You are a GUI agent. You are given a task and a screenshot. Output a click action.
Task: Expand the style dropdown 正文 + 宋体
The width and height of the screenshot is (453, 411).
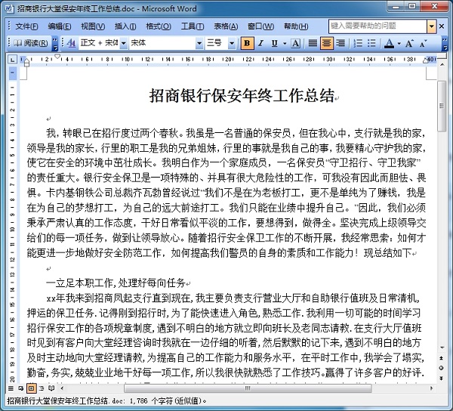124,43
